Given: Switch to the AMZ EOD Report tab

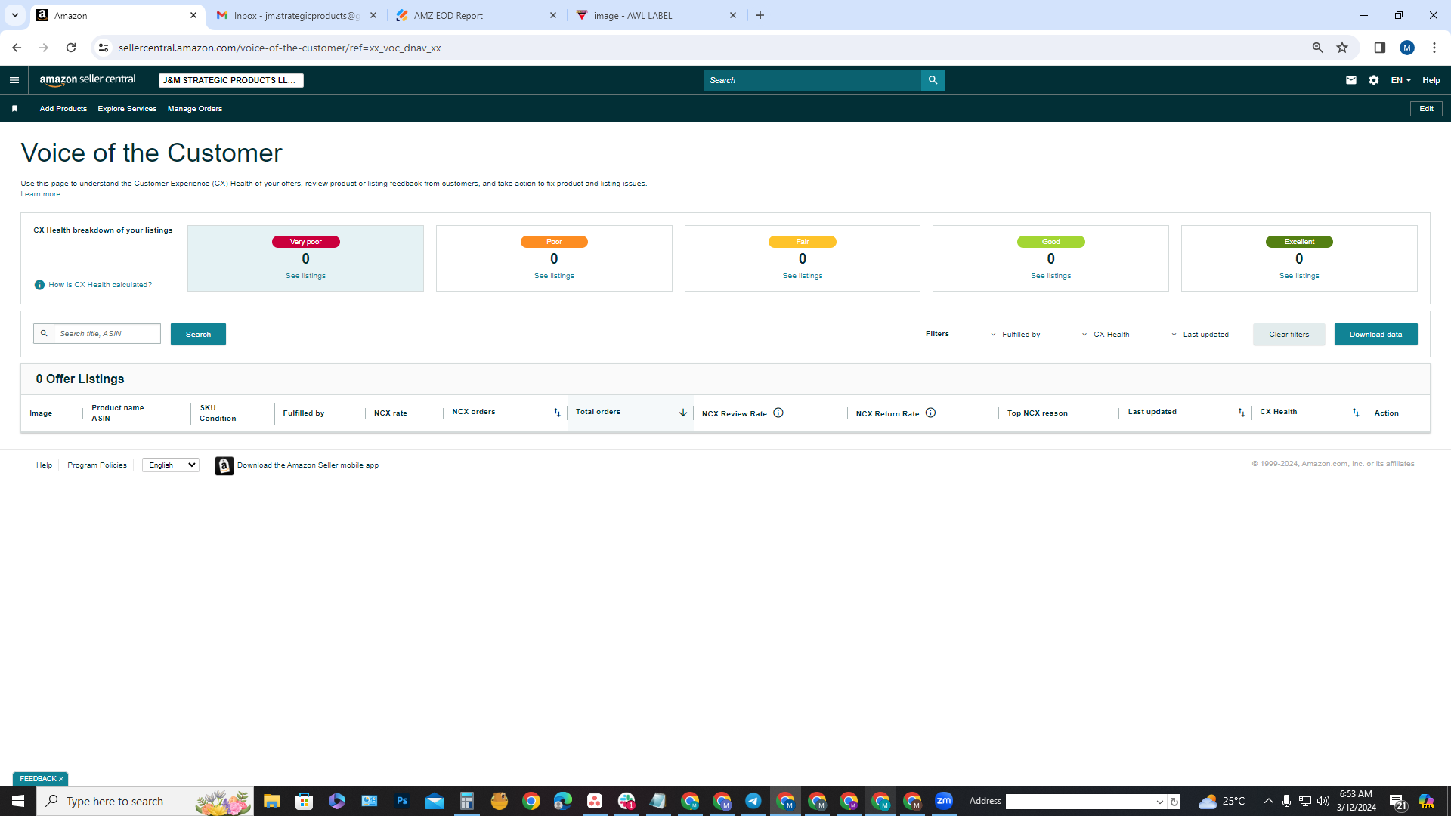Looking at the screenshot, I should [x=476, y=15].
